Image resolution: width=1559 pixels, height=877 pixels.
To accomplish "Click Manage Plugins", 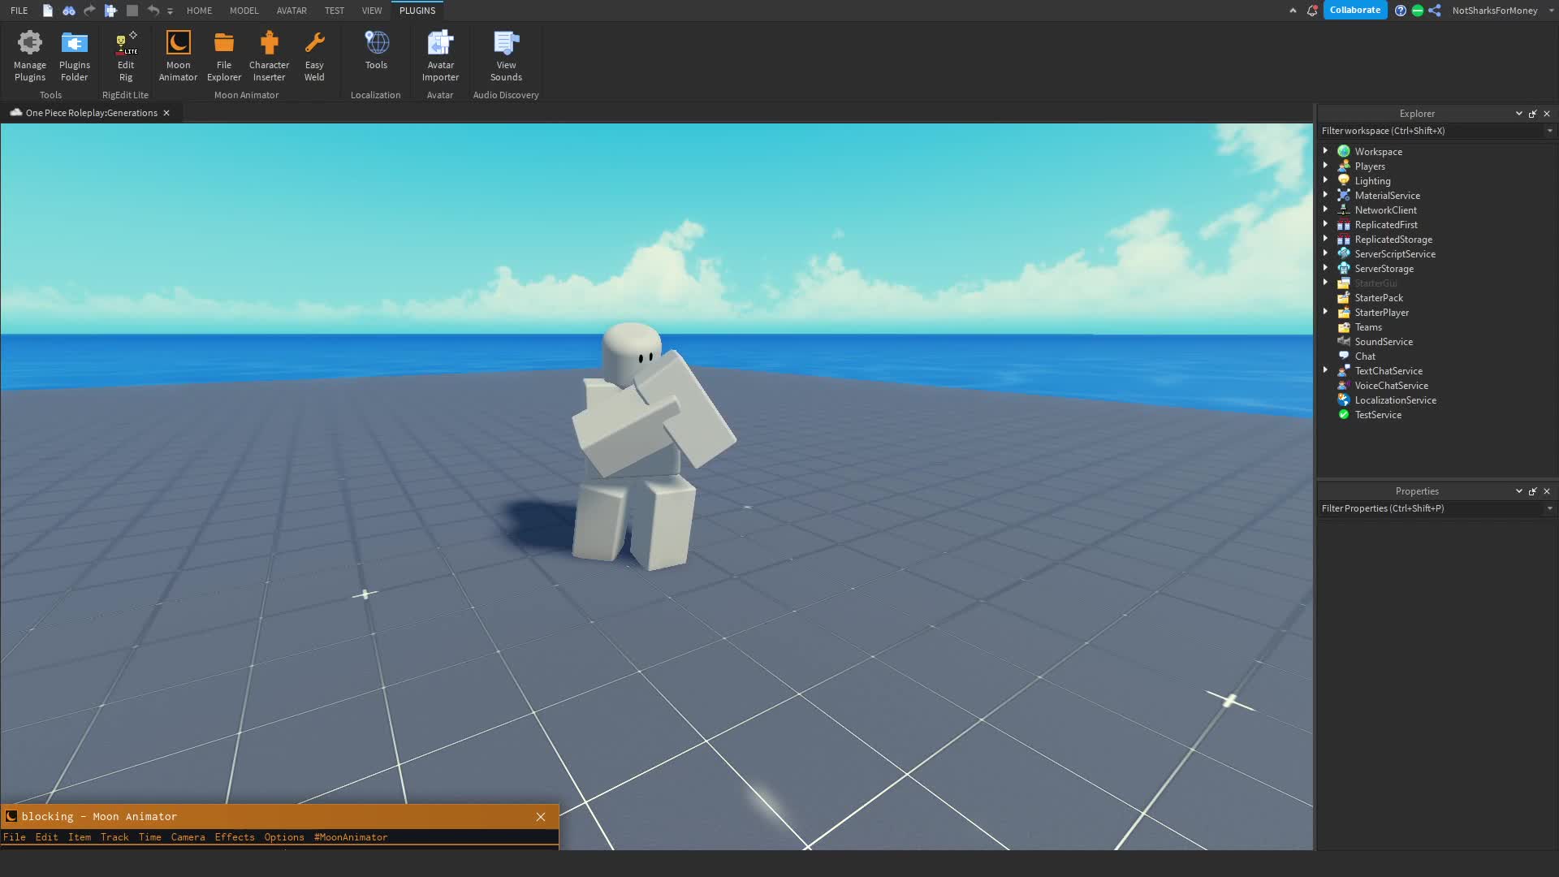I will (x=29, y=54).
